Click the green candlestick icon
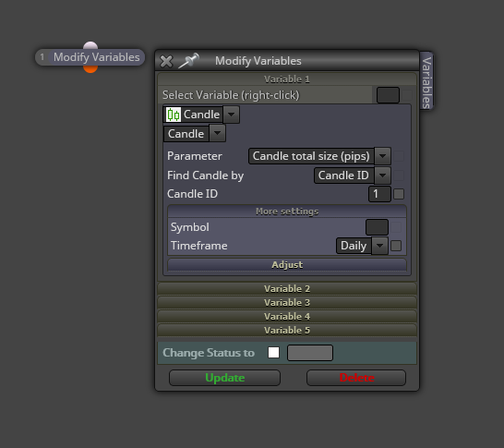 174,115
